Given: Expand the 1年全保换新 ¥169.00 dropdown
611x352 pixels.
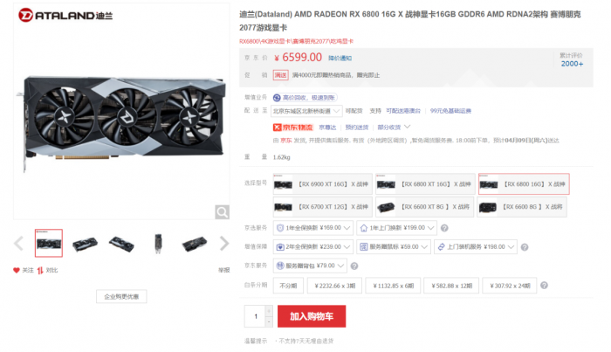Looking at the screenshot, I should [x=312, y=228].
